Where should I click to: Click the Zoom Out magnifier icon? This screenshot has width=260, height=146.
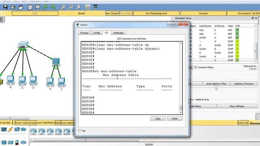coord(78,7)
